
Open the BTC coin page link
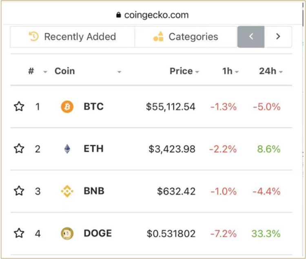coord(93,107)
